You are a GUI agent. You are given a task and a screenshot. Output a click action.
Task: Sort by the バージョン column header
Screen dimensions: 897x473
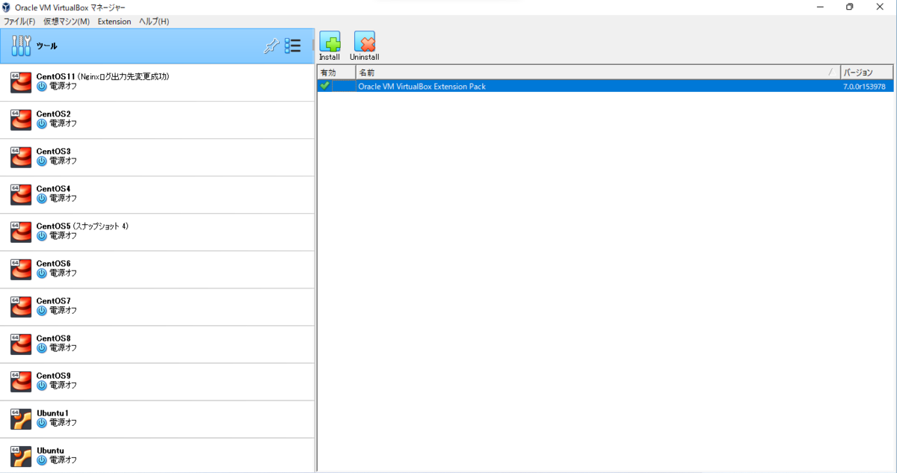tap(867, 72)
